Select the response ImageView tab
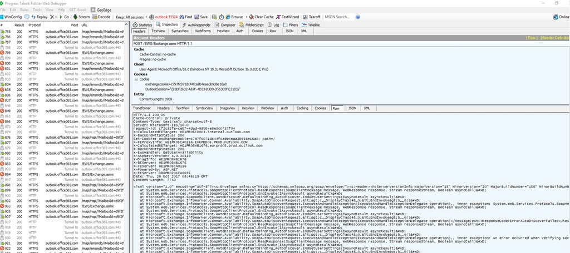Viewport: 570px width, 253px height. click(x=228, y=108)
